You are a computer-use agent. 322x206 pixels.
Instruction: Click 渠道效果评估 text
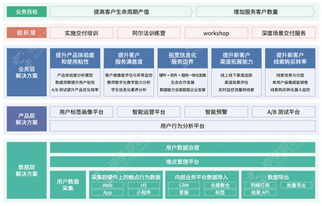click(x=236, y=82)
